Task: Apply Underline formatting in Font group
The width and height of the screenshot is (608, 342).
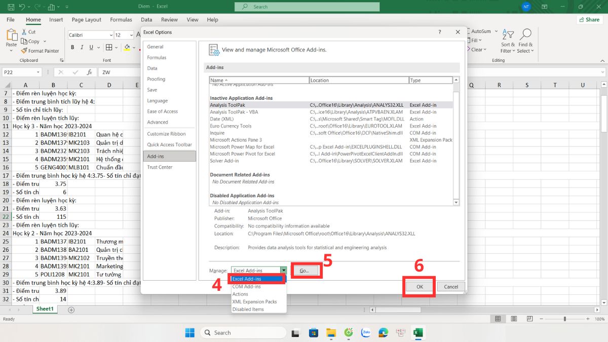Action: [91, 48]
